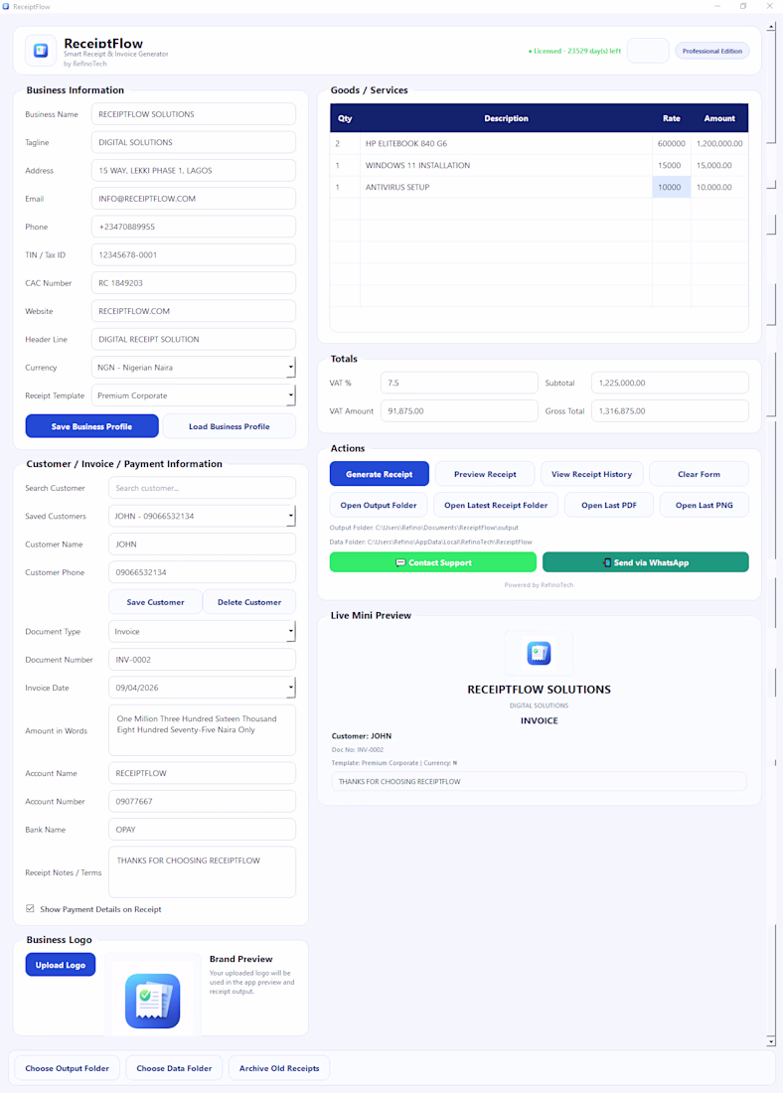This screenshot has height=1093, width=783.
Task: Click the ReceiptFlow title bar icon
Action: point(6,6)
